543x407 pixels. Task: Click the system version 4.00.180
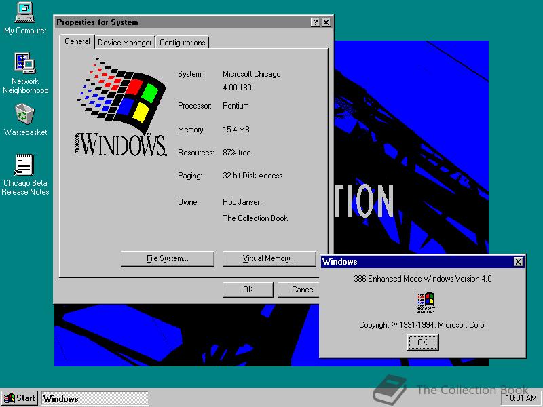(x=237, y=88)
